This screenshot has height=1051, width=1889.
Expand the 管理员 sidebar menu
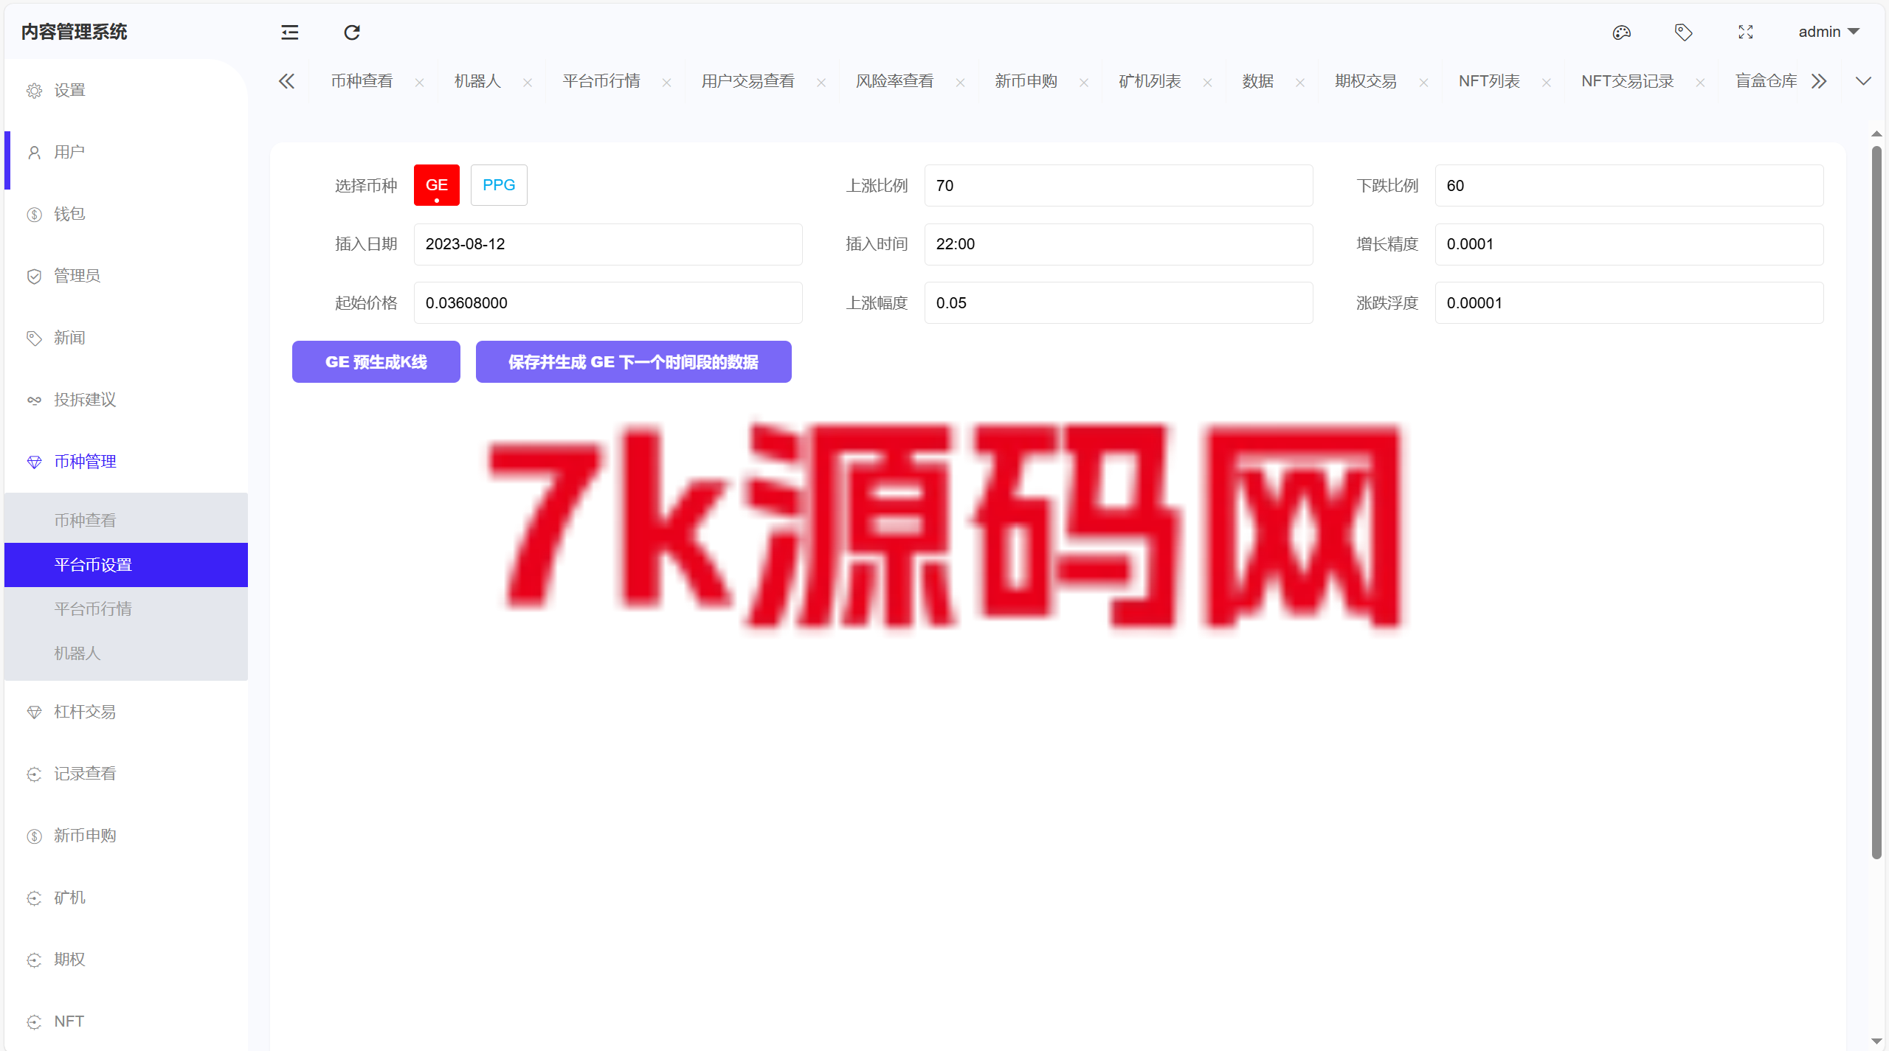point(126,276)
